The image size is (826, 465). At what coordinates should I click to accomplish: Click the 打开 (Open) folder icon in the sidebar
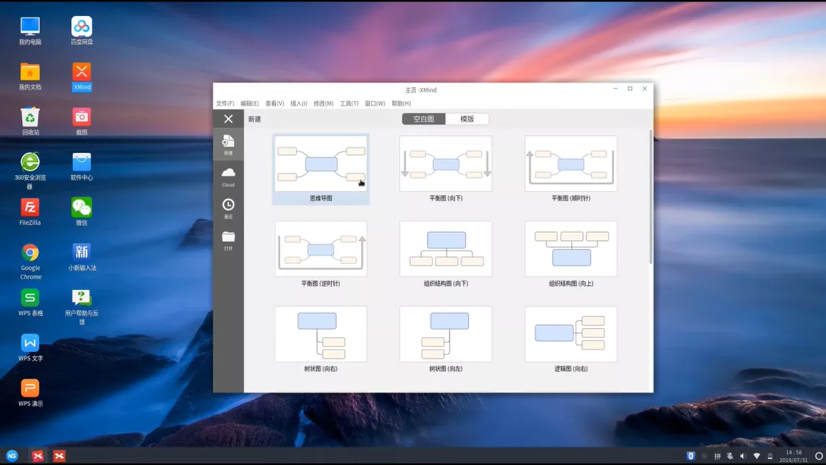228,241
